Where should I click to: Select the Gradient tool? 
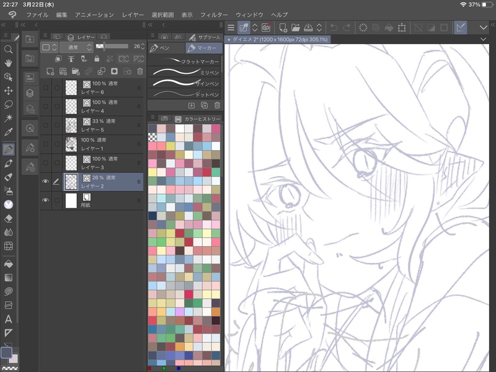click(9, 278)
